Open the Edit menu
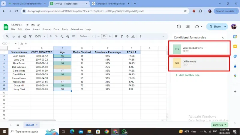This screenshot has height=135, width=240. (x=20, y=29)
